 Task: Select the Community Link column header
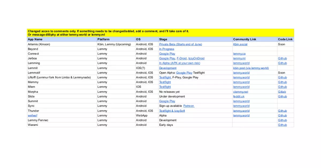coord(255,39)
